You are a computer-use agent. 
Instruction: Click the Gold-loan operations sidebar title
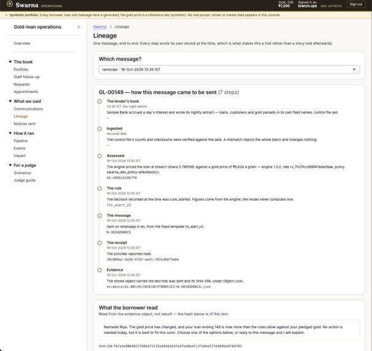[x=37, y=27]
